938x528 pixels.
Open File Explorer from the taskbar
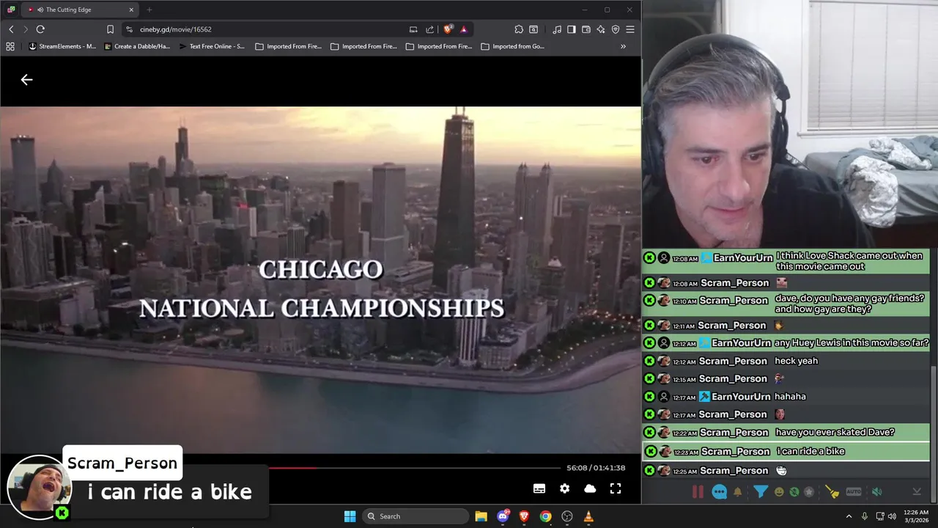(481, 516)
